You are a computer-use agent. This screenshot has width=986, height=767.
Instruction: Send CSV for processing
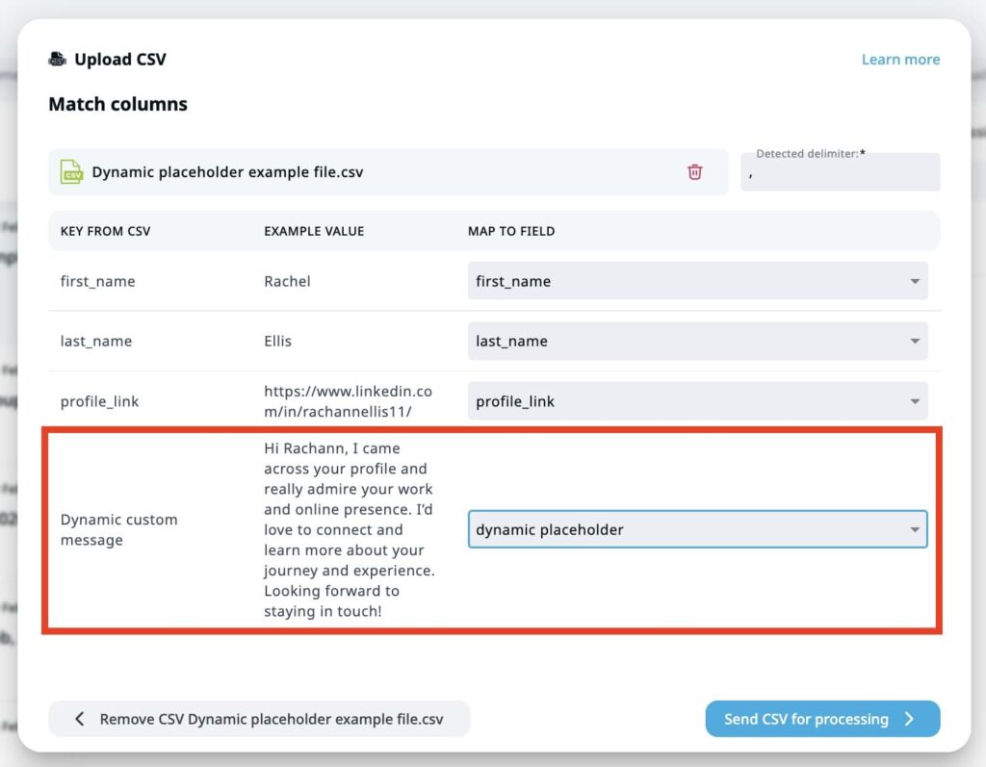pyautogui.click(x=821, y=718)
